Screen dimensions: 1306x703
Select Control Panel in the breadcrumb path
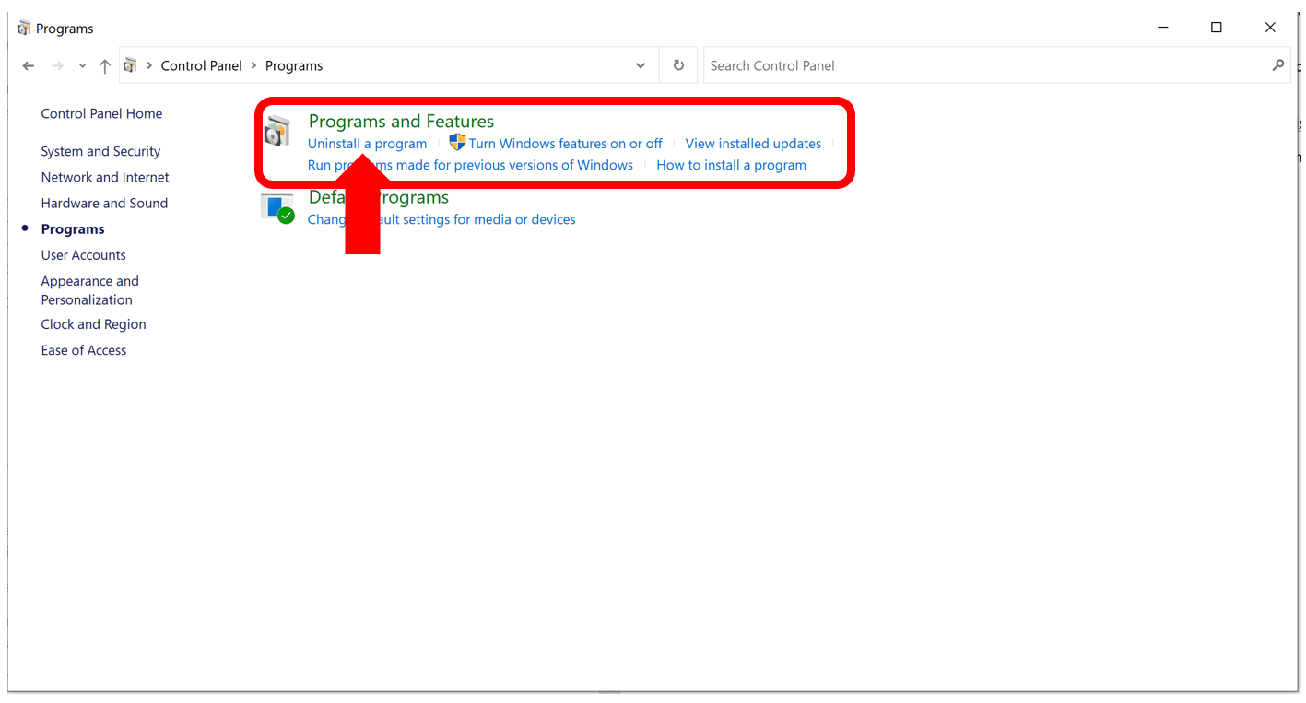point(201,65)
